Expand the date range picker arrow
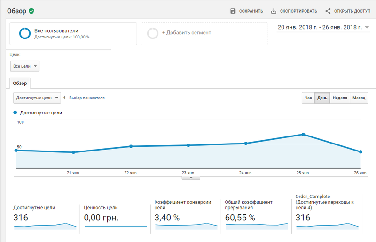The image size is (376, 242). tap(367, 27)
